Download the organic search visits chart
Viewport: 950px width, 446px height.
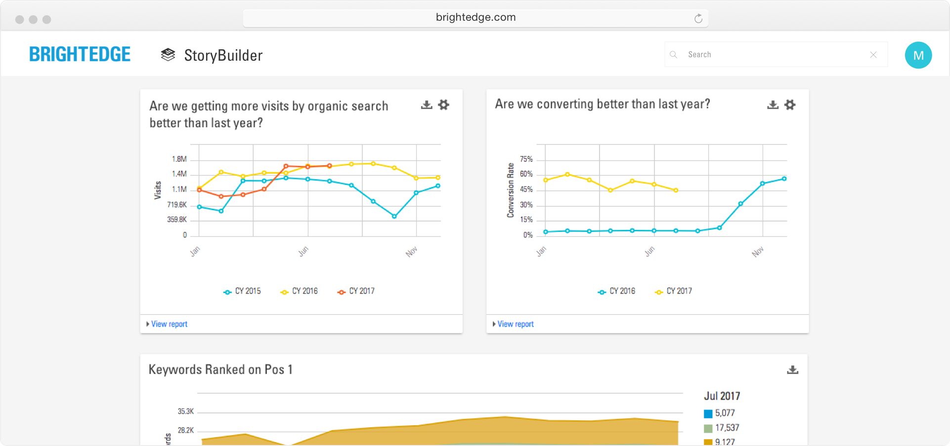427,105
